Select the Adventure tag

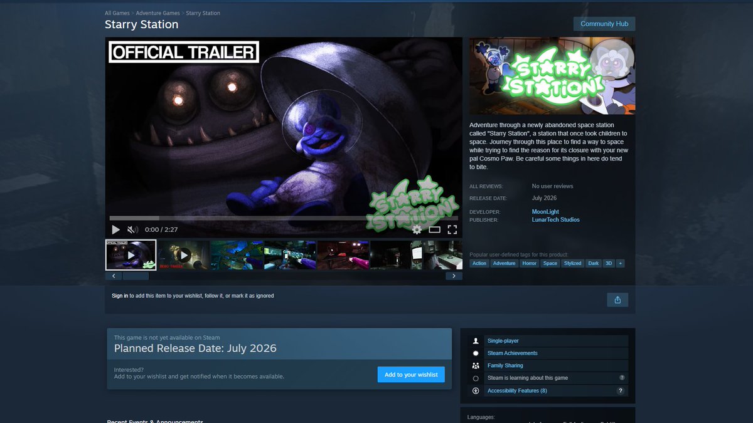tap(504, 263)
